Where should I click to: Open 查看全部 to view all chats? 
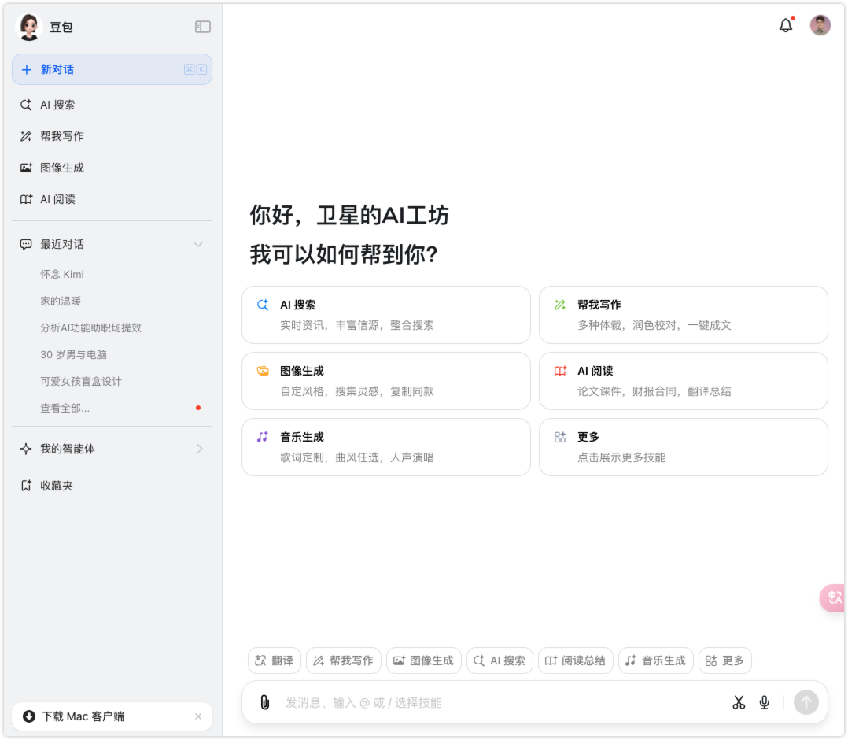(x=64, y=408)
